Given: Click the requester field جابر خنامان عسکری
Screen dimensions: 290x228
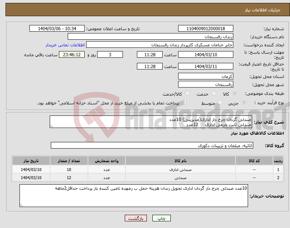Looking at the screenshot, I should 160,45.
